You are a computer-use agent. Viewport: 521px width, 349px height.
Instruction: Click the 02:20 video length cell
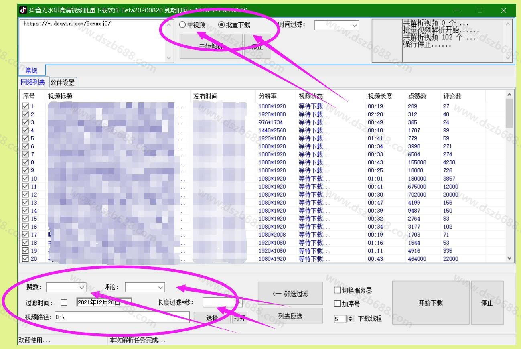(375, 114)
